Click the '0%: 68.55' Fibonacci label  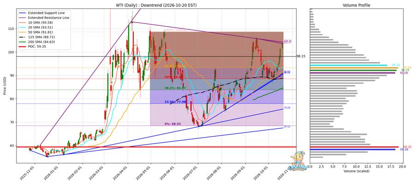point(172,124)
